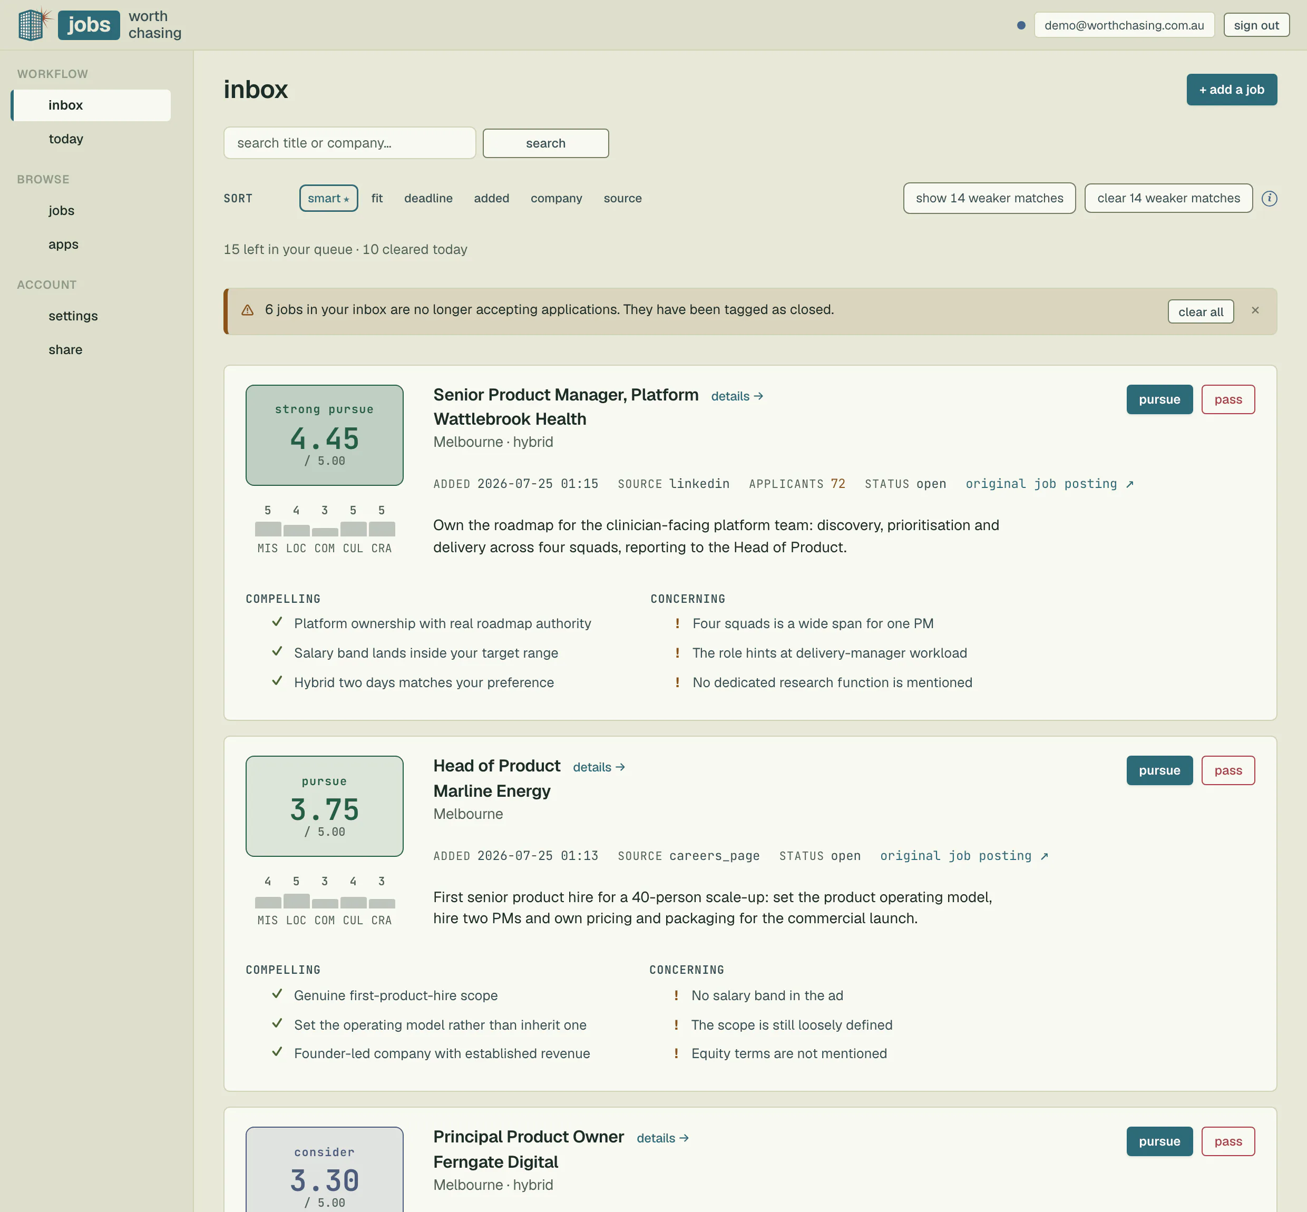Go to the today workflow view
Image resolution: width=1307 pixels, height=1212 pixels.
pyautogui.click(x=65, y=139)
